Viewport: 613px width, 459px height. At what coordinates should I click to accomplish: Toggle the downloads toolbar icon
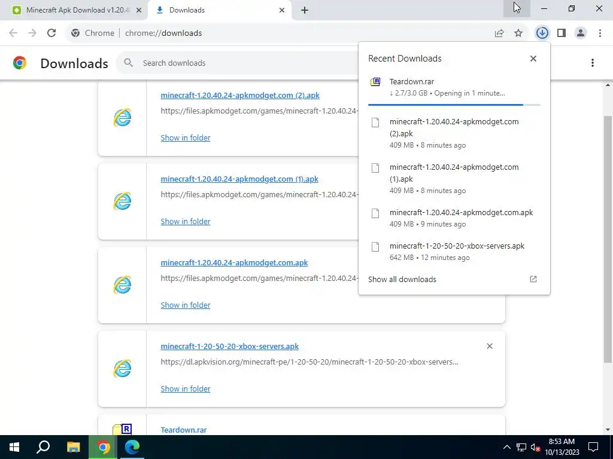click(542, 33)
